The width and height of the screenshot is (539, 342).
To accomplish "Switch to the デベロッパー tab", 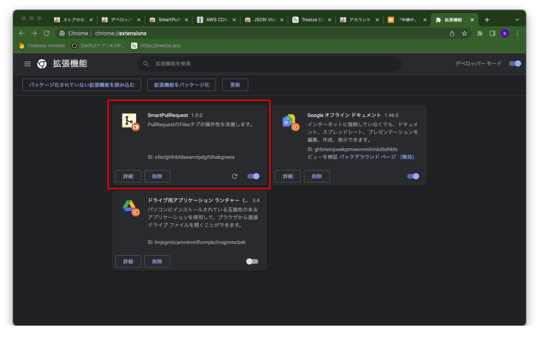I will coord(121,20).
